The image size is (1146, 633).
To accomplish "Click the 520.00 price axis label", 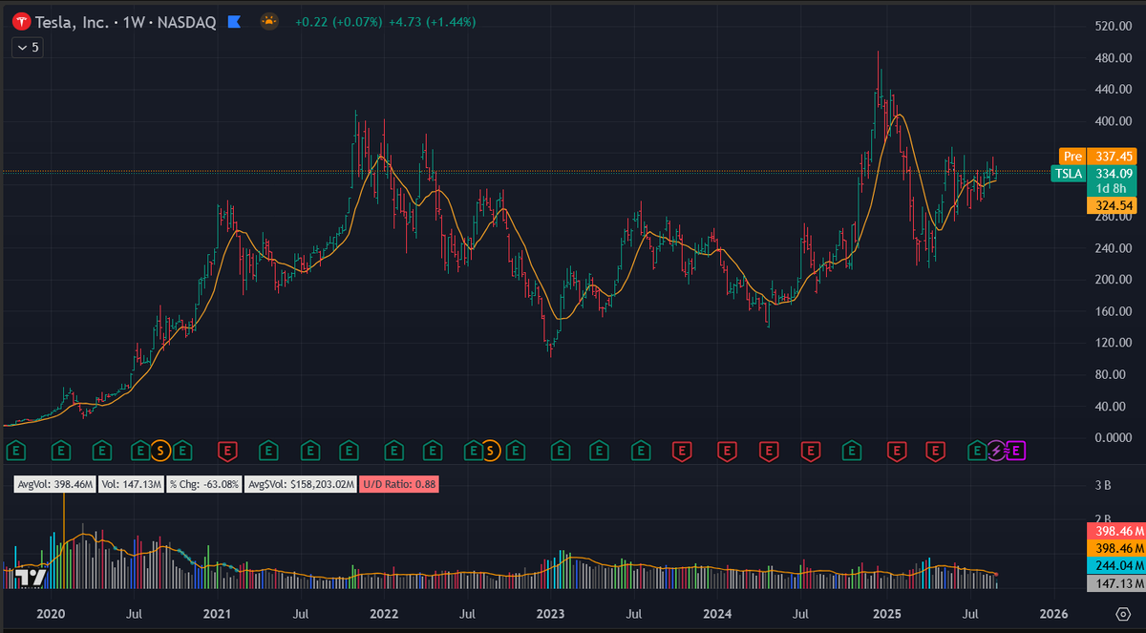I will 1113,27.
